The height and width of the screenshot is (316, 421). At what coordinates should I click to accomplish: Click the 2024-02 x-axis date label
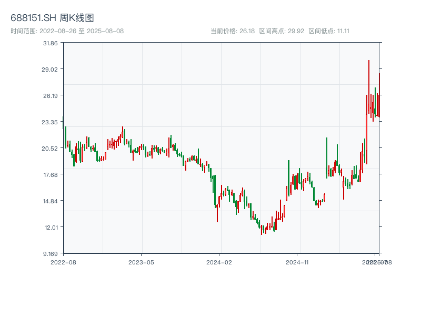click(219, 262)
